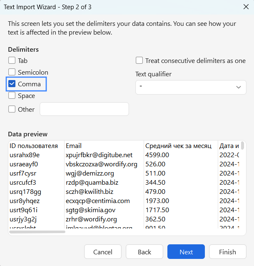254x266 pixels.
Task: Uncheck the Comma delimiter checkbox
Action: 12,84
